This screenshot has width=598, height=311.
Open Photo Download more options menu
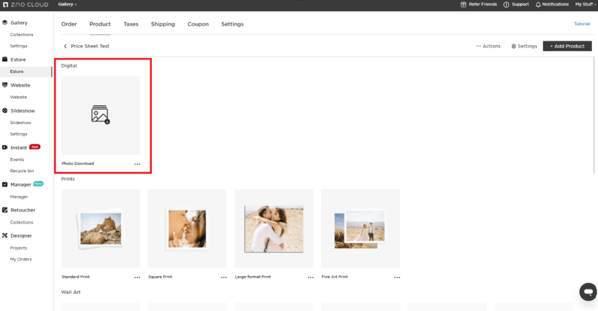137,164
